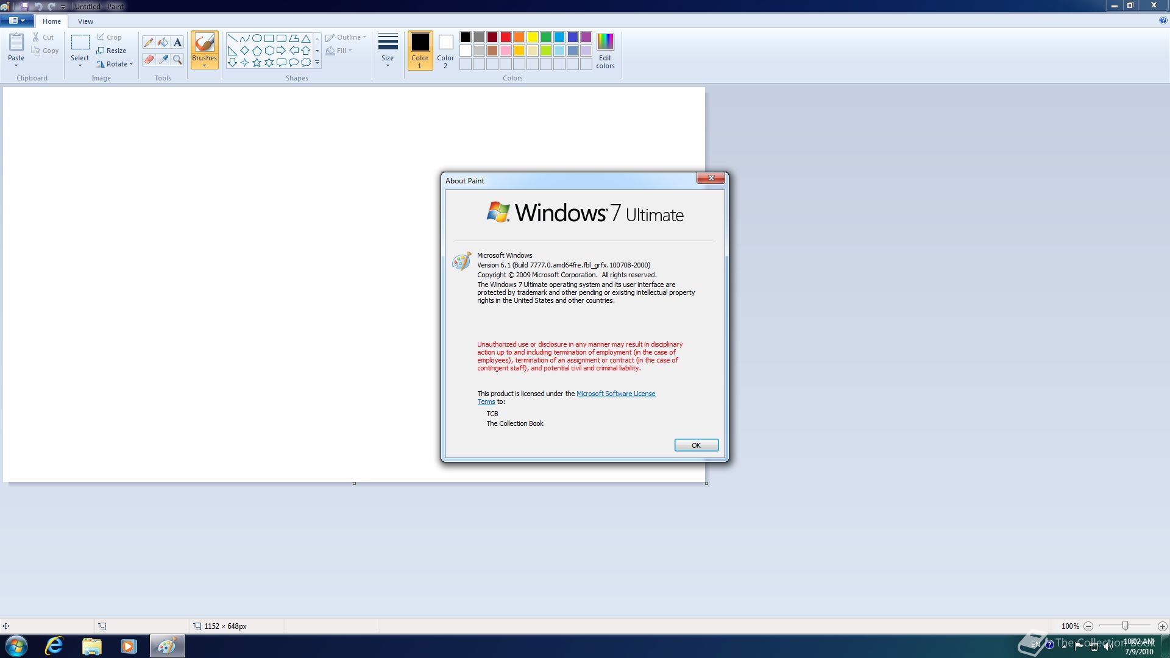1170x658 pixels.
Task: Choose the Rounded rectangle shape
Action: [x=281, y=38]
